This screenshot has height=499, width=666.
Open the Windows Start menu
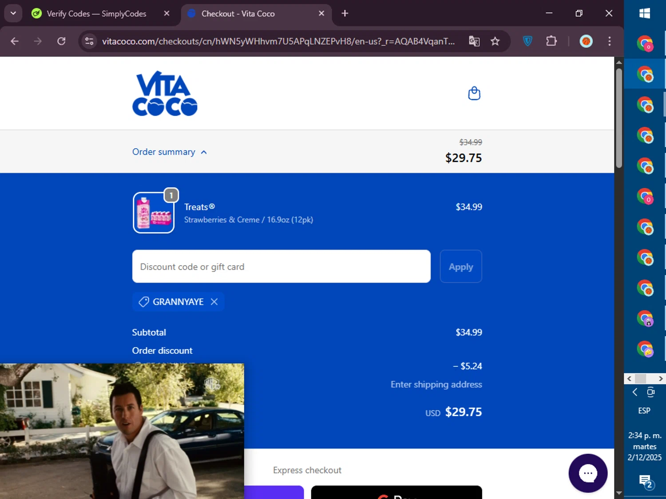[x=645, y=13]
